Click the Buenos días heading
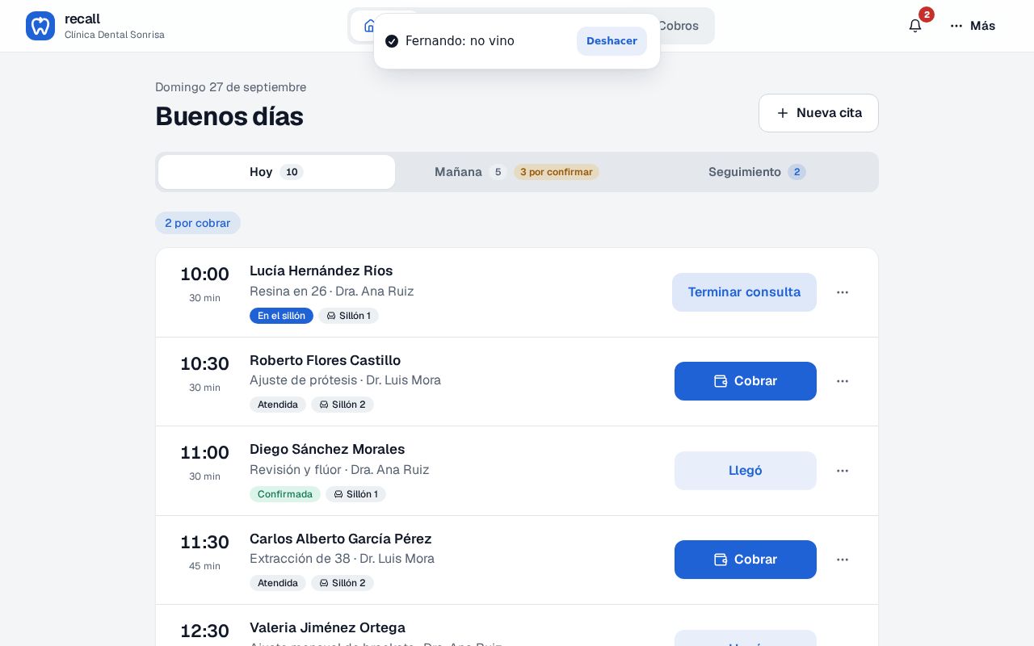Image resolution: width=1034 pixels, height=646 pixels. point(229,116)
